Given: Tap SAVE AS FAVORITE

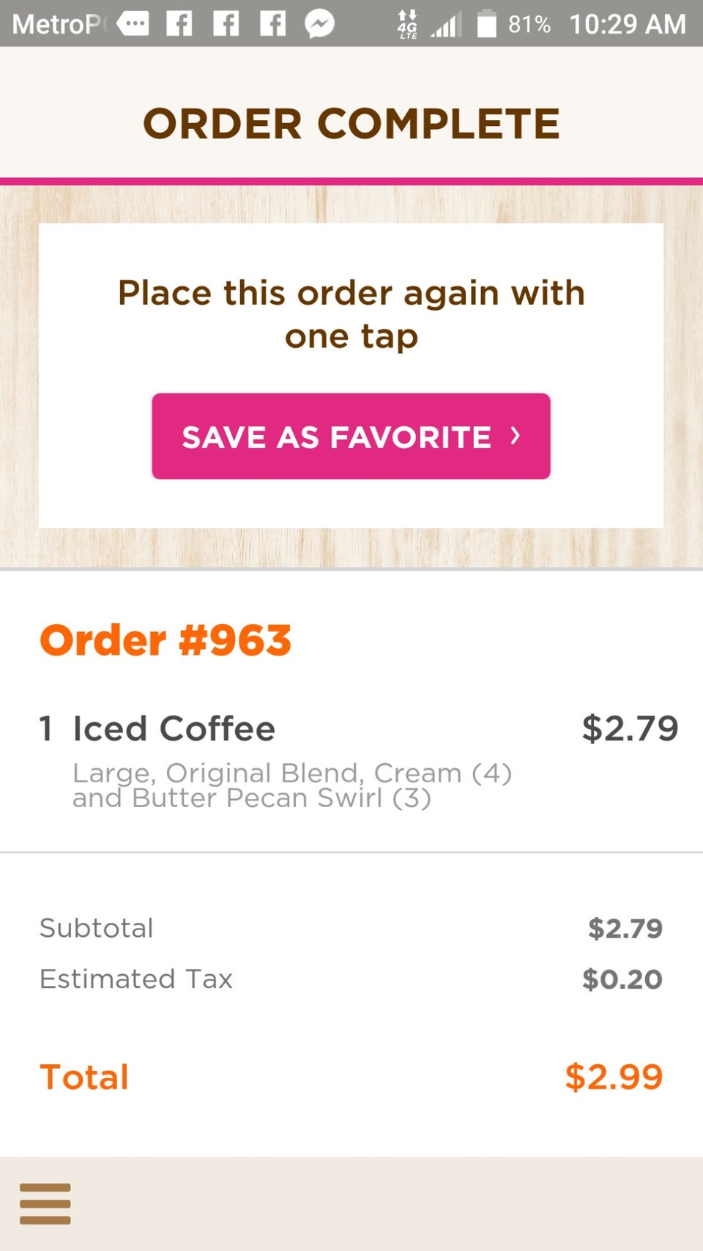Looking at the screenshot, I should click(350, 437).
